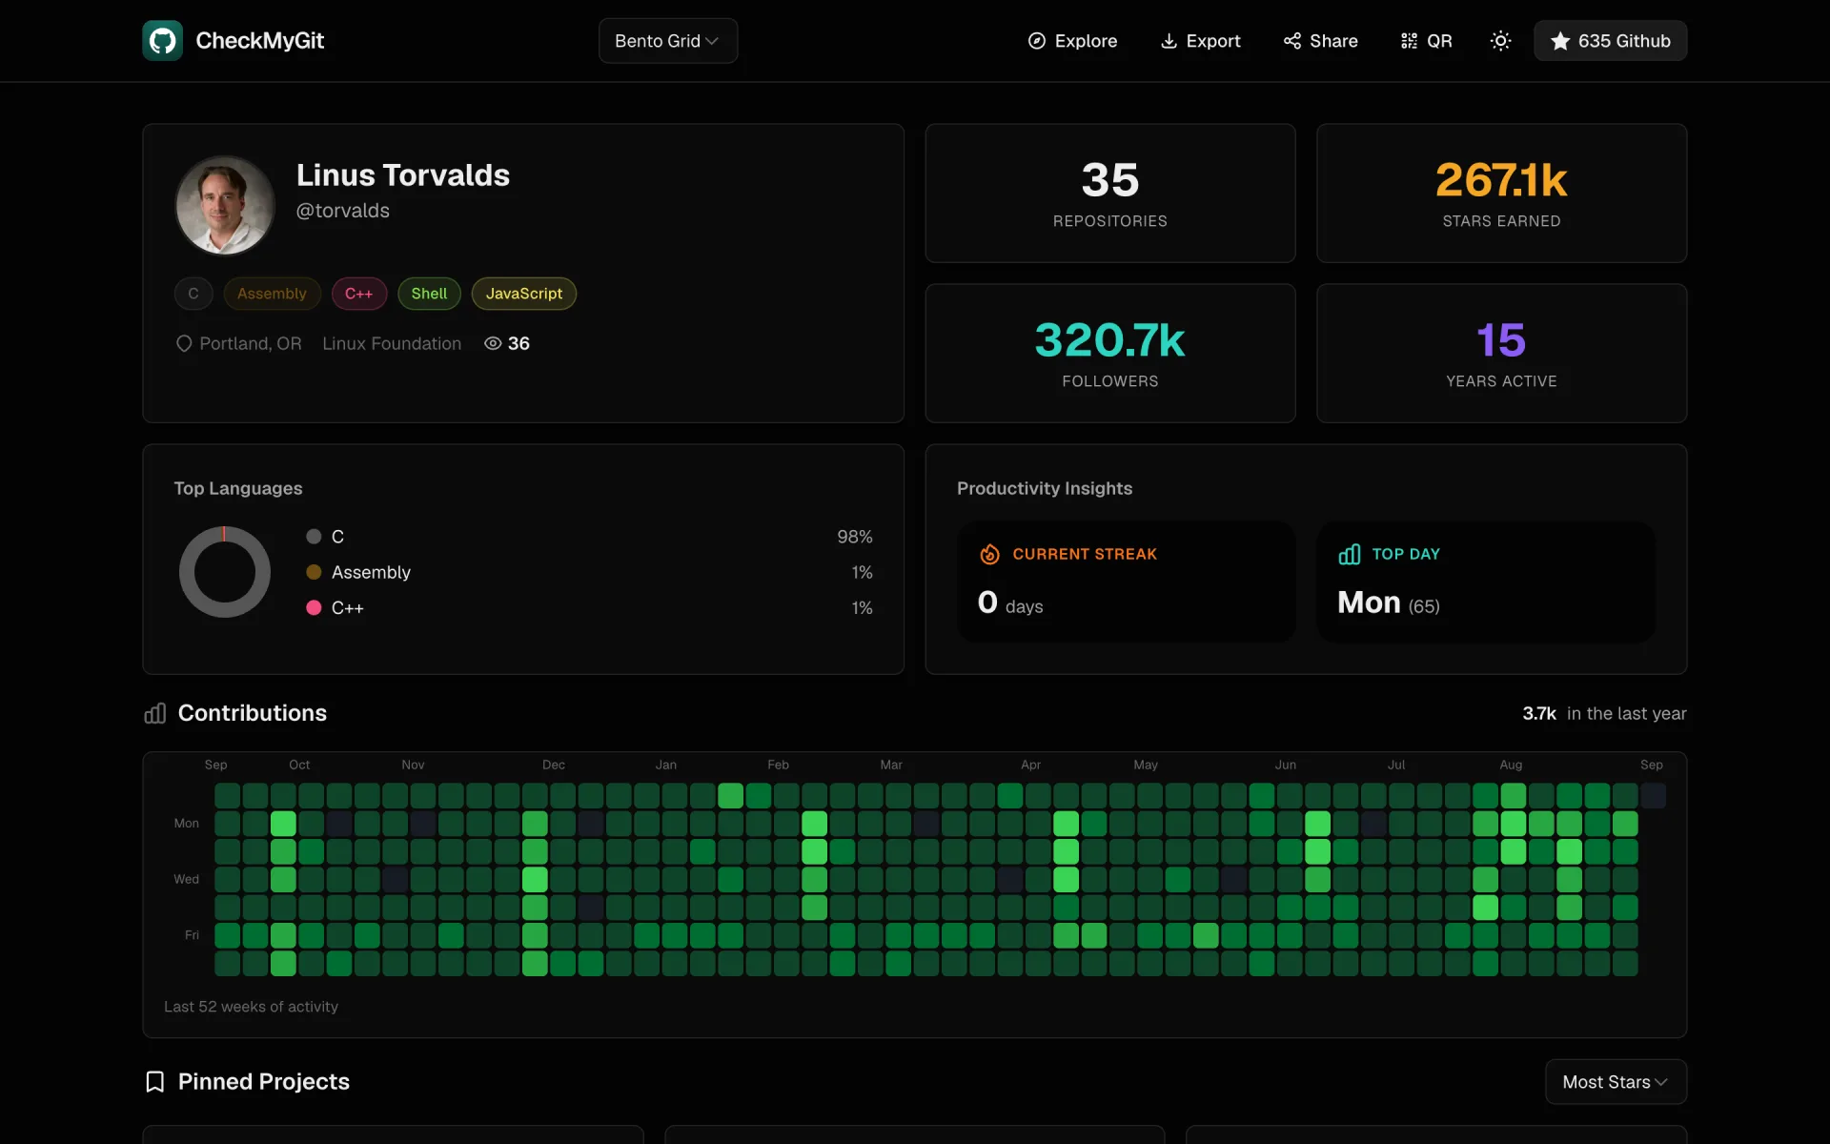Click the pink C++ color dot

point(314,607)
